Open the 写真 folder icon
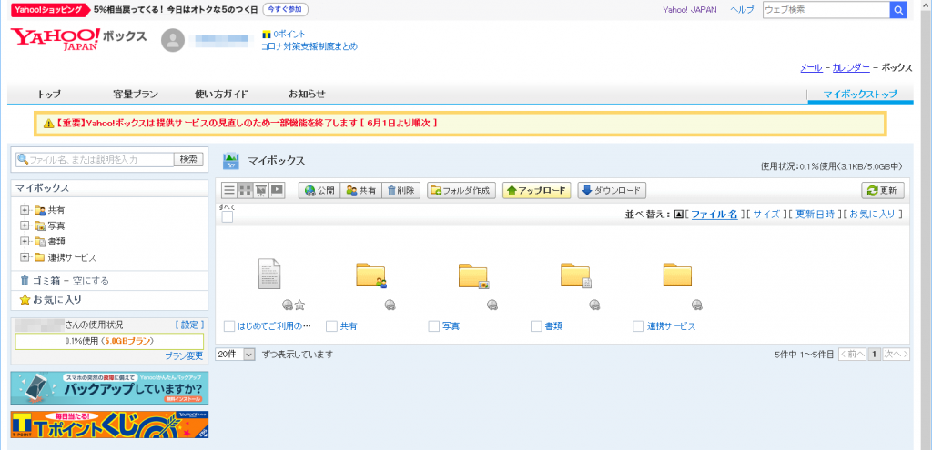The image size is (932, 450). [x=473, y=275]
